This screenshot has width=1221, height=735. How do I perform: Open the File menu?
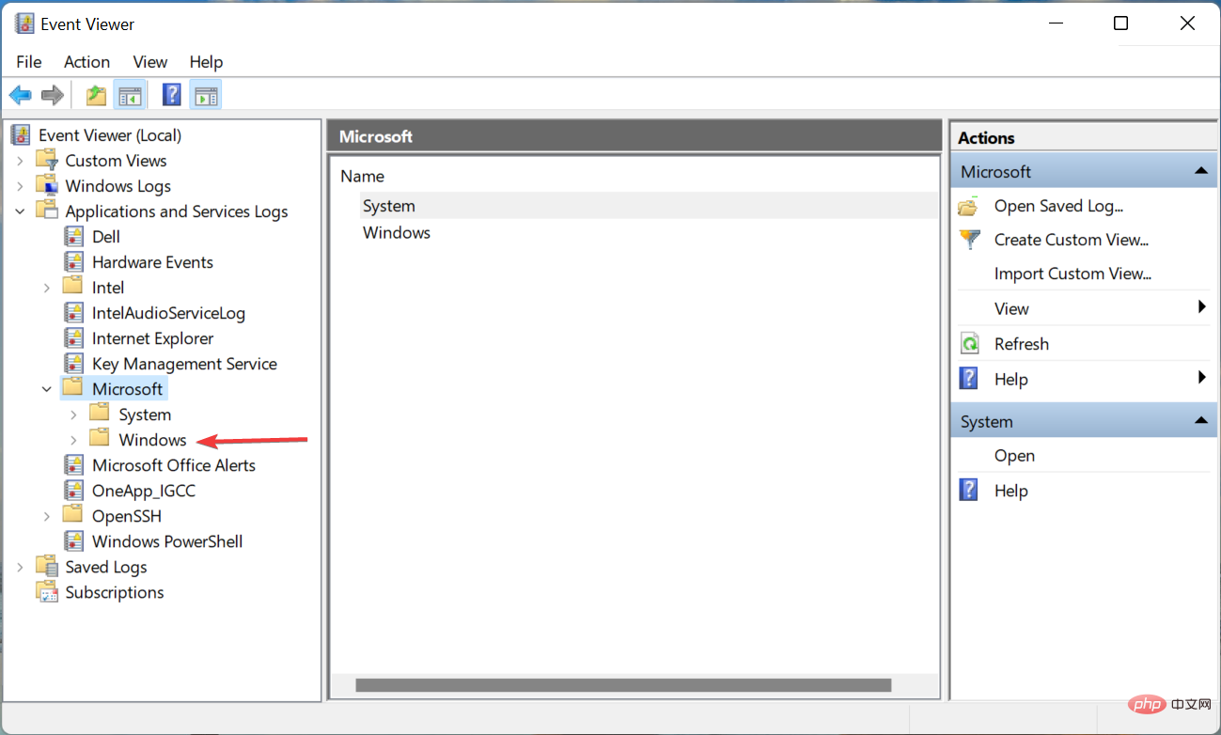point(29,62)
